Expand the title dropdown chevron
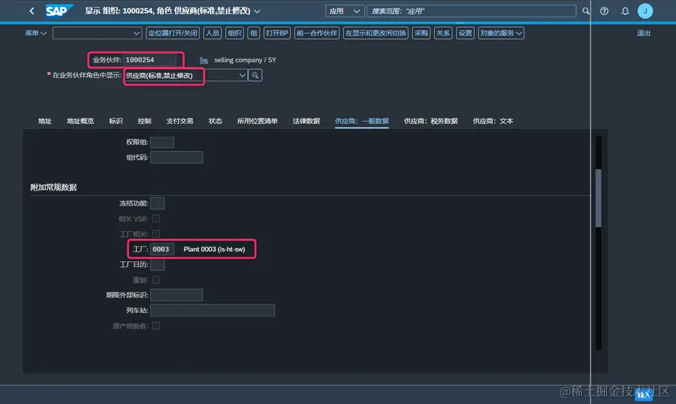Viewport: 676px width, 404px height. click(257, 11)
